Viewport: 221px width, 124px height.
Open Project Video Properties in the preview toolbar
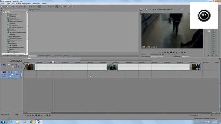(143, 10)
